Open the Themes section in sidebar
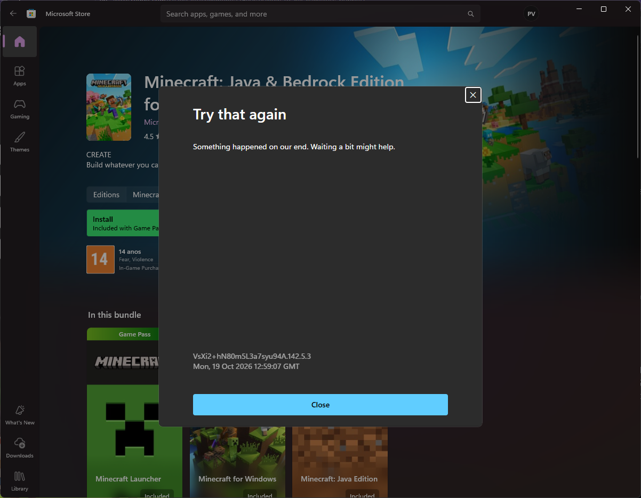Screen dimensions: 641x498 20,141
